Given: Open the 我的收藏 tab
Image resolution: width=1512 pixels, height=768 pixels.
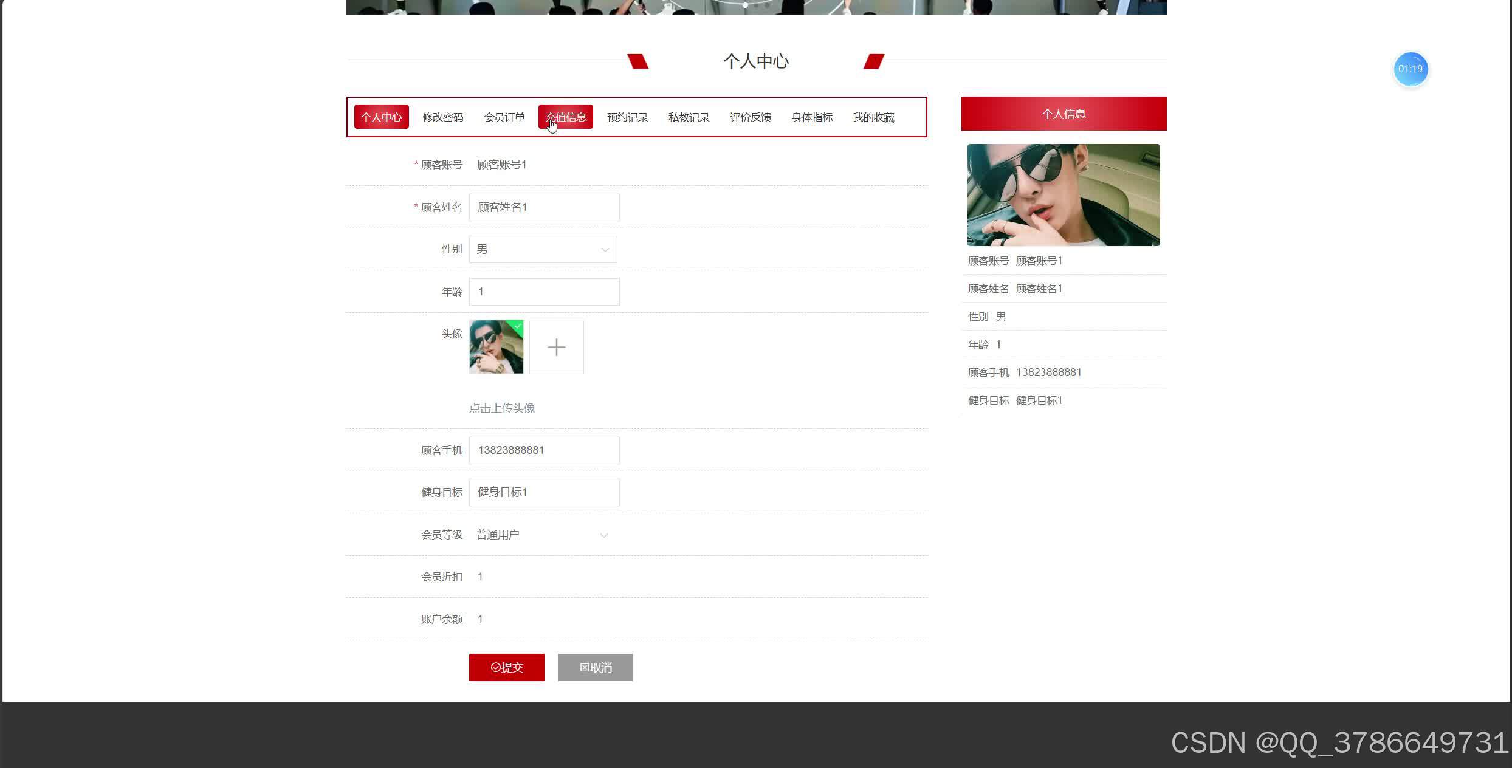Looking at the screenshot, I should [x=873, y=117].
